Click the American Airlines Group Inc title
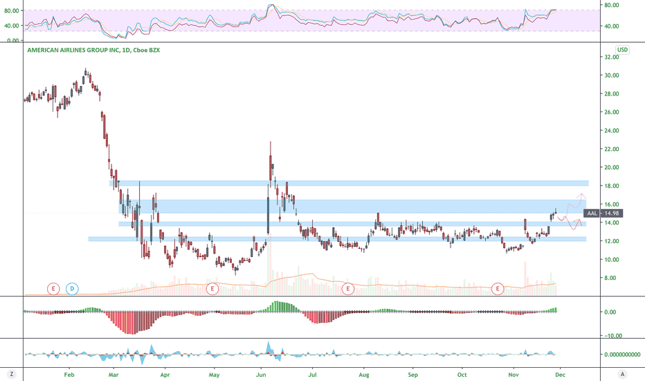The image size is (645, 381). [x=93, y=50]
